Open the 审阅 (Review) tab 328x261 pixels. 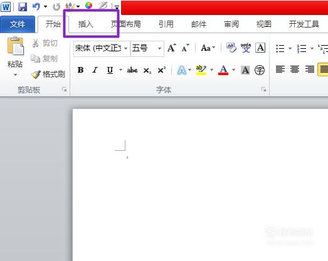click(x=231, y=24)
